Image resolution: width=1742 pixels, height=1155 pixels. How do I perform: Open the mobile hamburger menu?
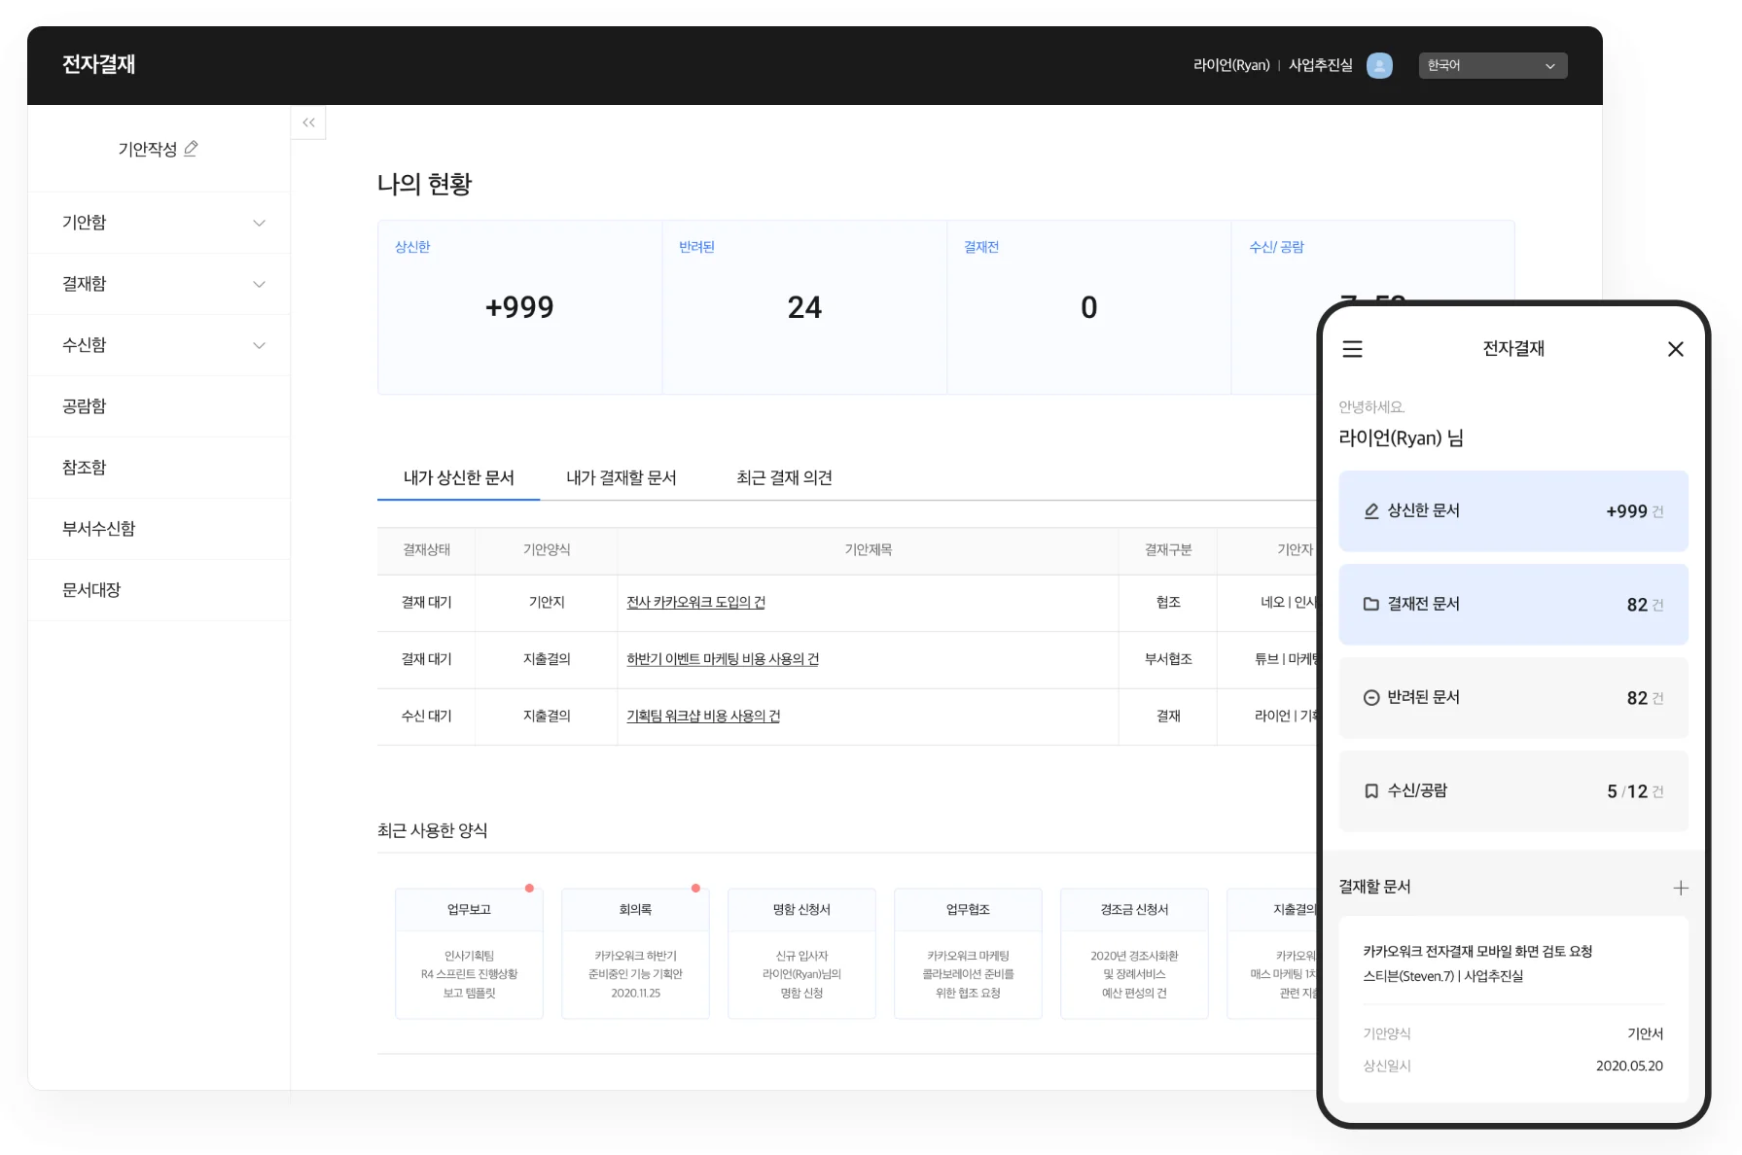1352,349
